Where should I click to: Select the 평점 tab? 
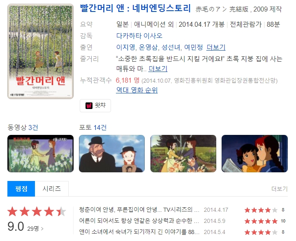click(21, 189)
